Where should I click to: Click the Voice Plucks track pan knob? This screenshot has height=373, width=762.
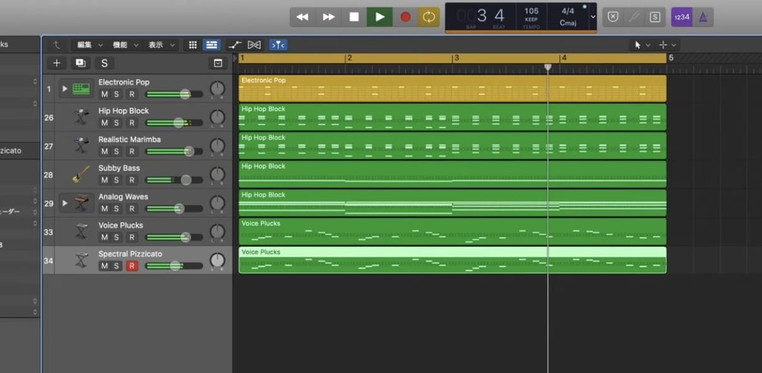[x=217, y=232]
